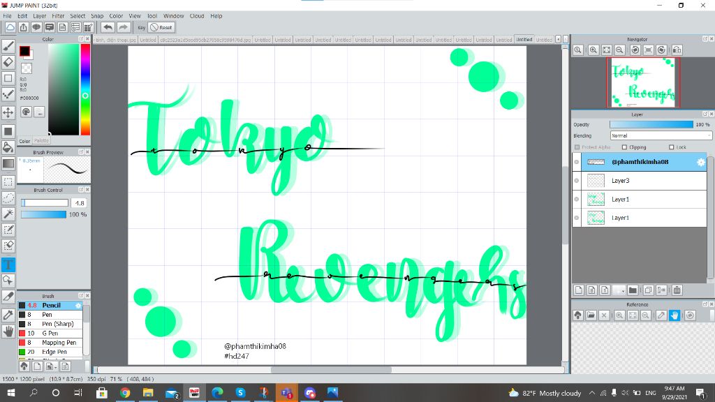This screenshot has height=402, width=715.
Task: Click the Fit to window icon in Navigator
Action: (x=607, y=50)
